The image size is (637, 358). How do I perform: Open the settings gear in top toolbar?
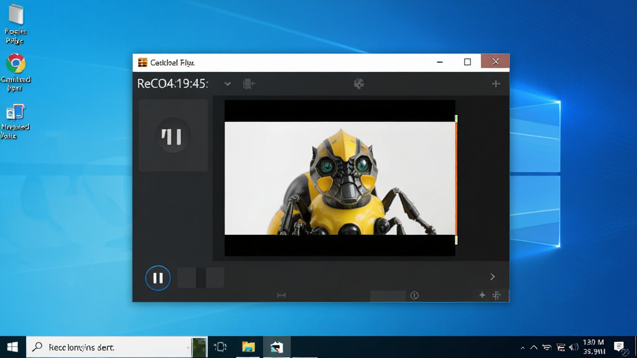(x=359, y=84)
